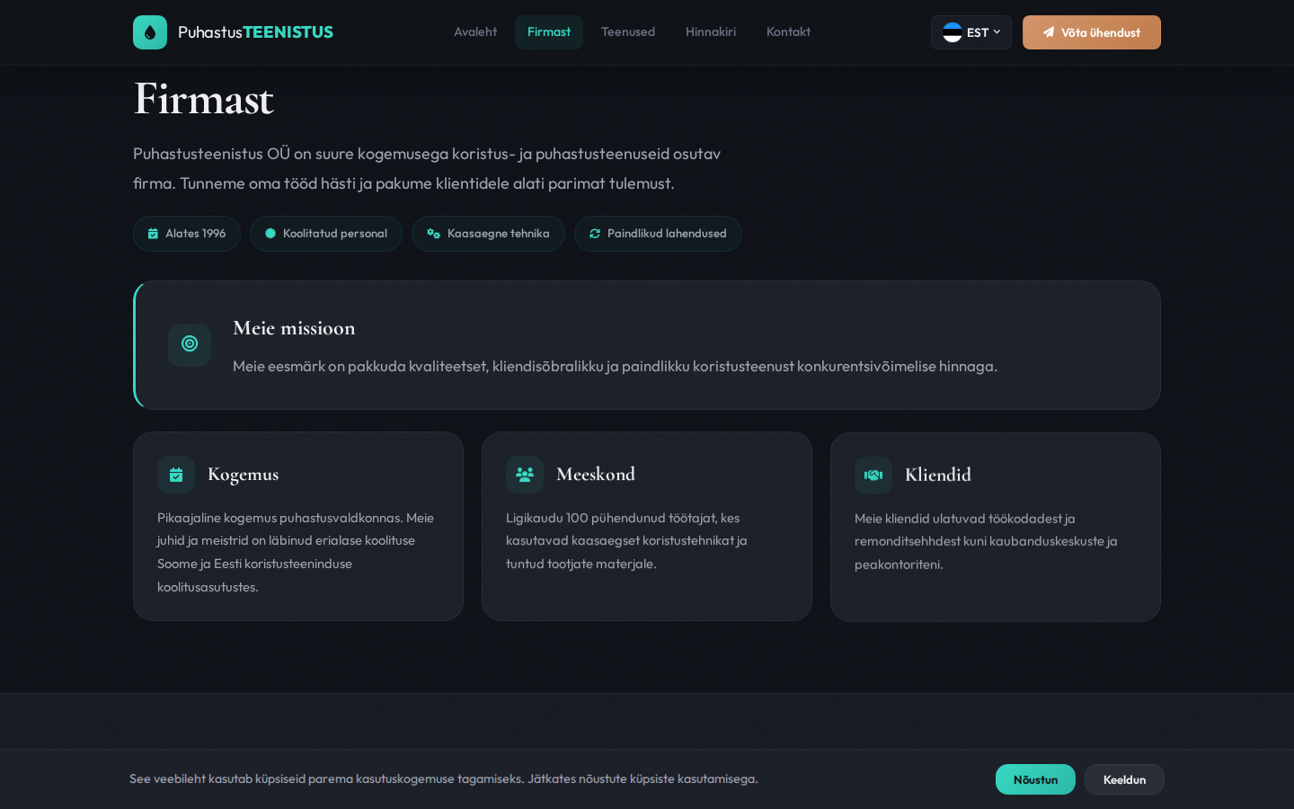Open the Teenused navigation tab
Viewport: 1294px width, 809px height.
(628, 32)
